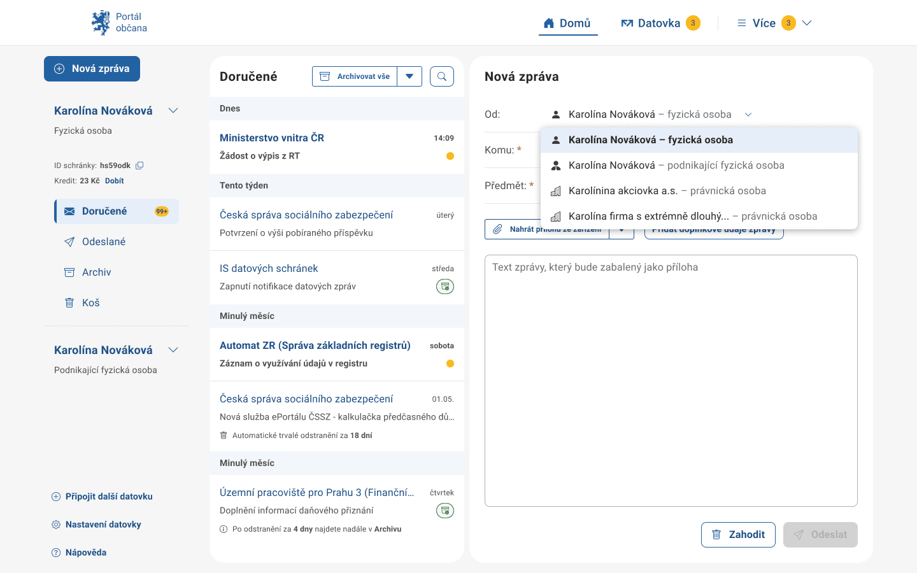Click the search icon in Doručené header
The image size is (917, 573).
pyautogui.click(x=441, y=76)
